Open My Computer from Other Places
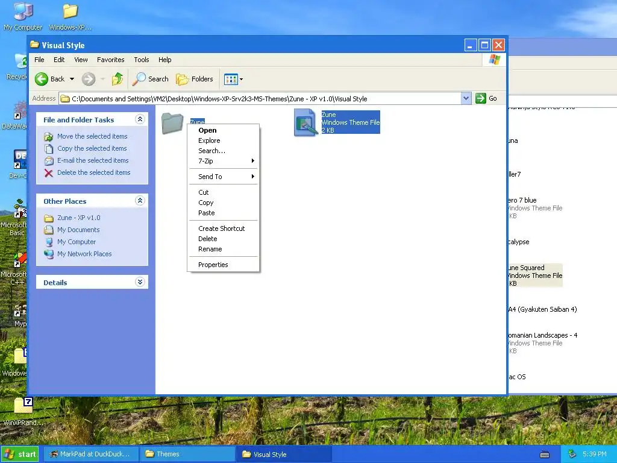The image size is (617, 463). click(x=77, y=242)
